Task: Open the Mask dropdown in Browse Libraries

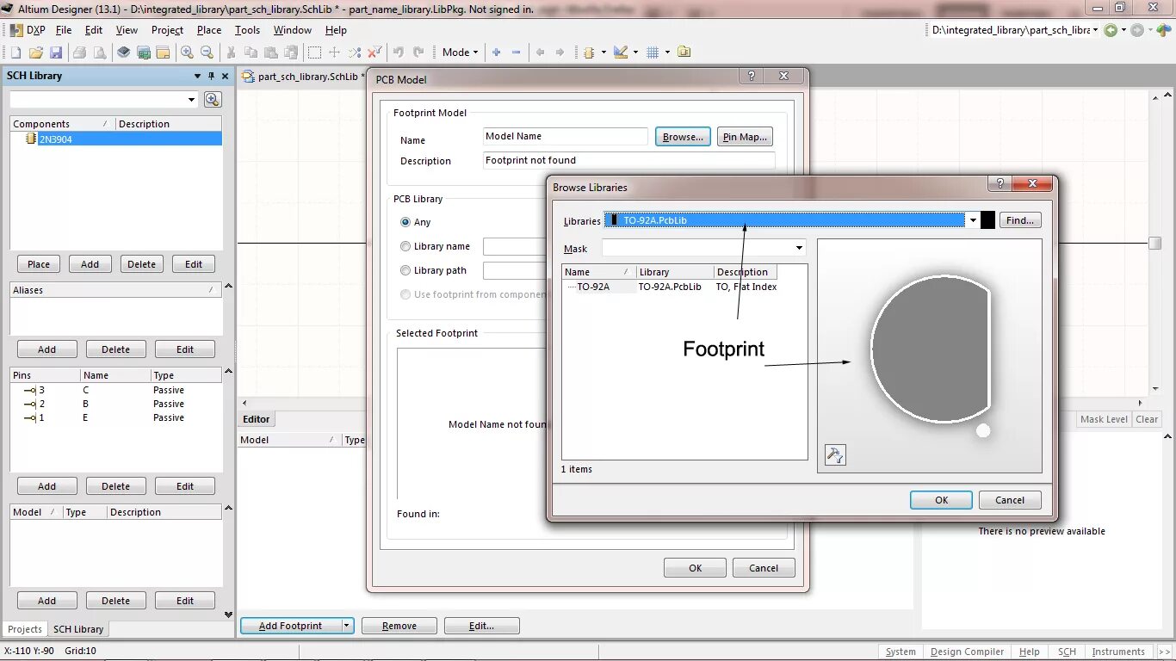Action: (799, 248)
